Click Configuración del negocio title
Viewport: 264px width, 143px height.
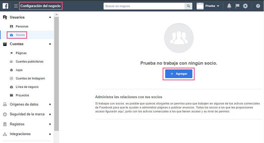[x=40, y=6]
